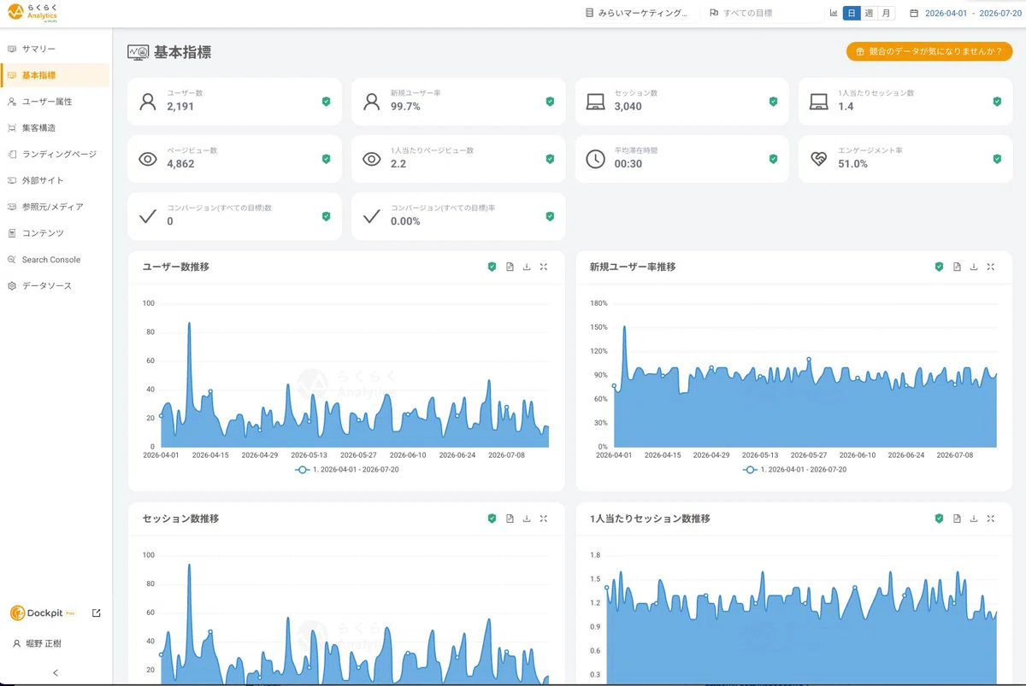Open Dockpit external link icon
The height and width of the screenshot is (686, 1026).
(97, 613)
